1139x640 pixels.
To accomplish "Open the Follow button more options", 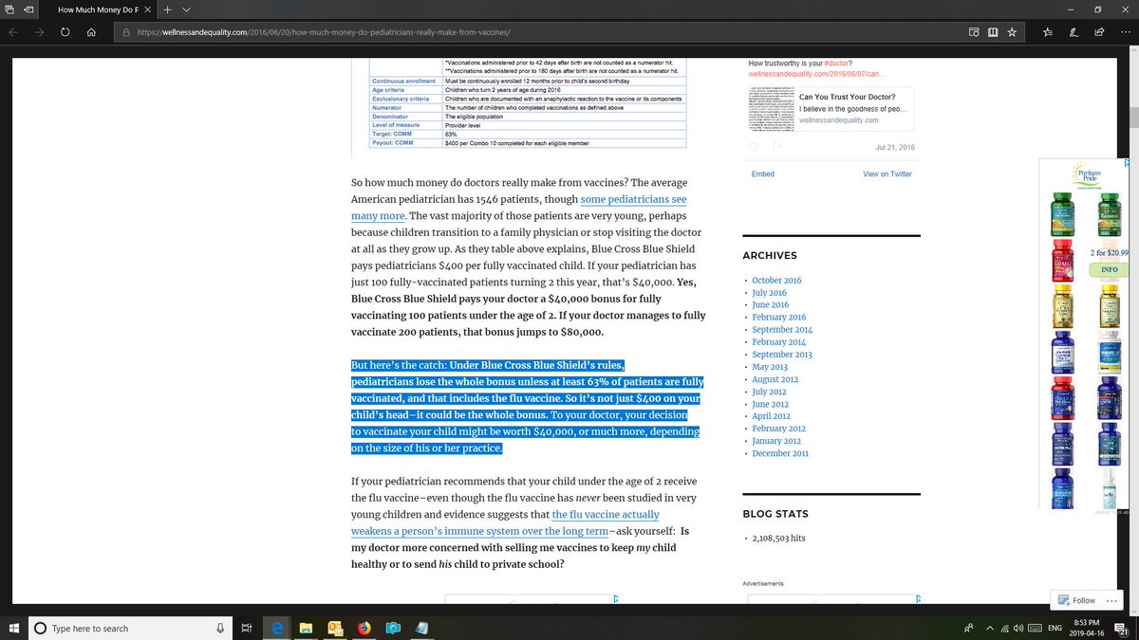I will tap(1111, 600).
